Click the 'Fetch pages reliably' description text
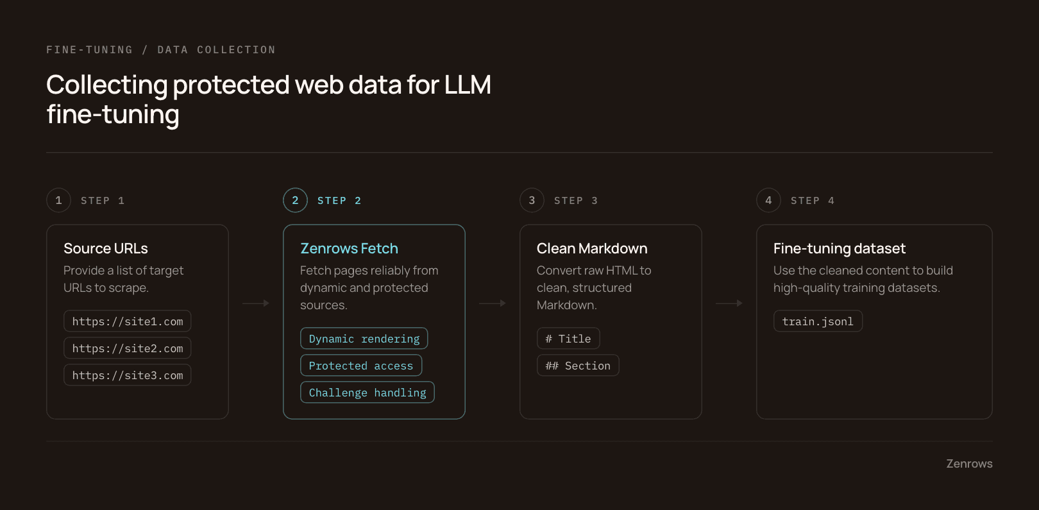 click(x=369, y=288)
